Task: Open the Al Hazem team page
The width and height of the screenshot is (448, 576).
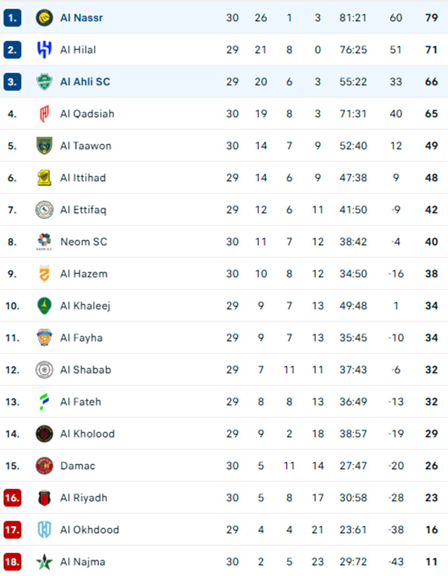Action: coord(84,274)
